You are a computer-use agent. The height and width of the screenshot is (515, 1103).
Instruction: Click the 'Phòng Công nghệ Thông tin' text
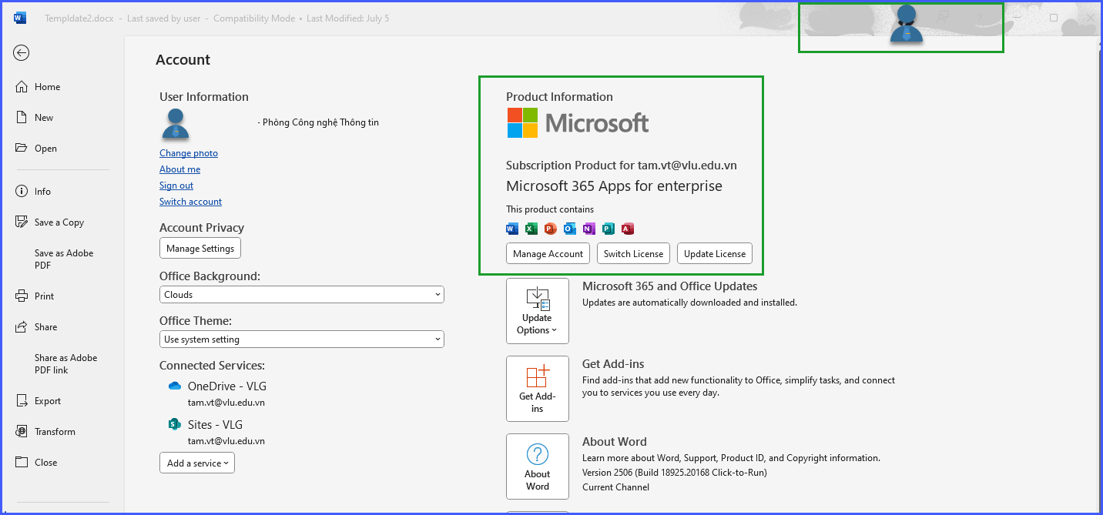point(320,122)
